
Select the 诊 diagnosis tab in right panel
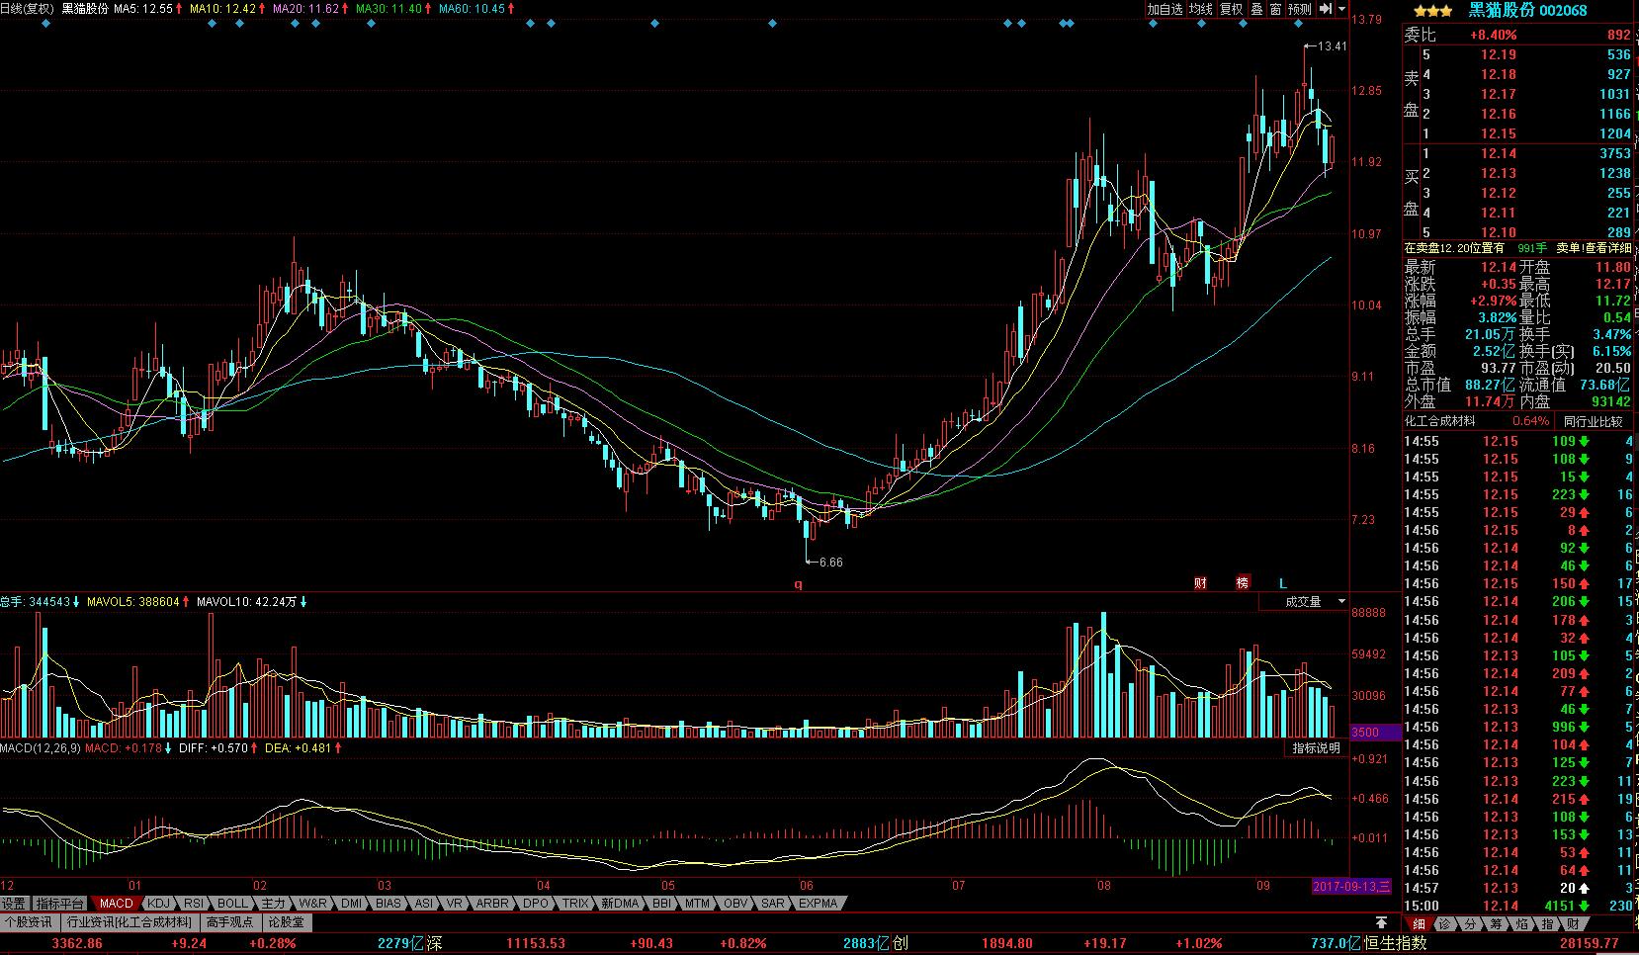point(1445,924)
